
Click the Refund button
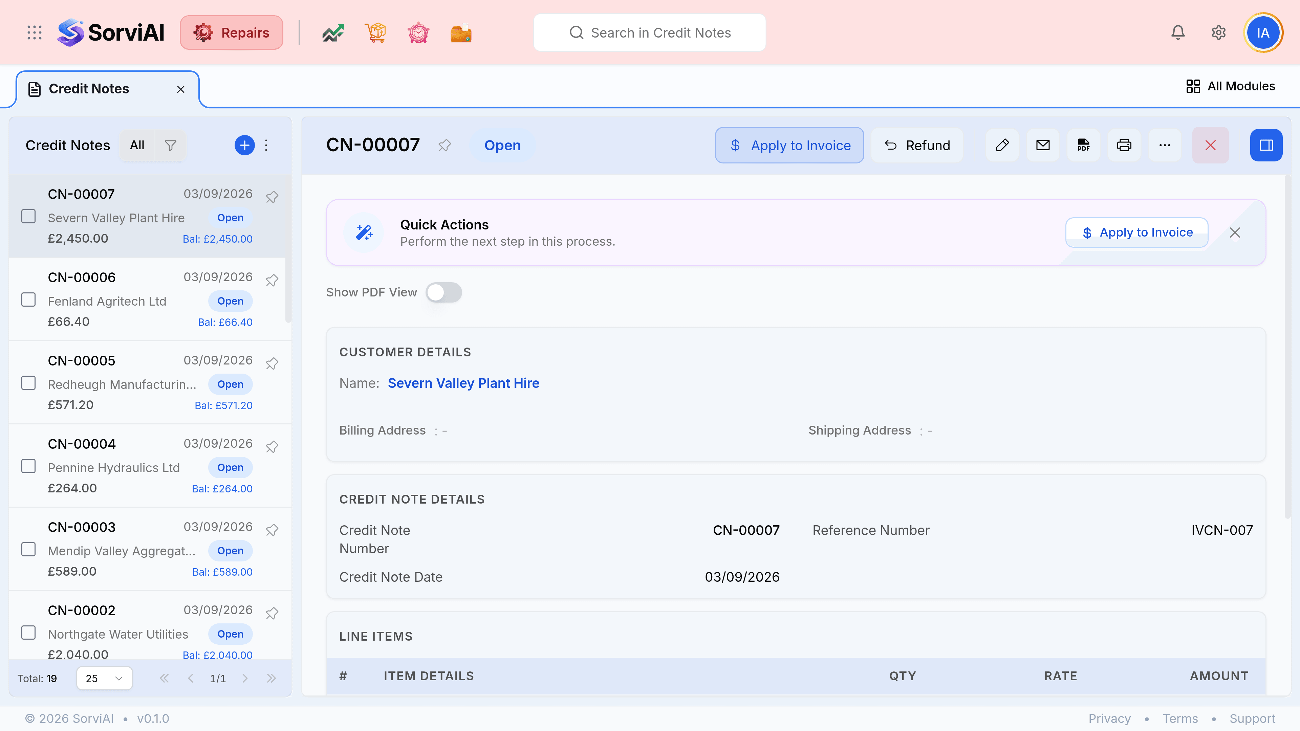(x=917, y=145)
